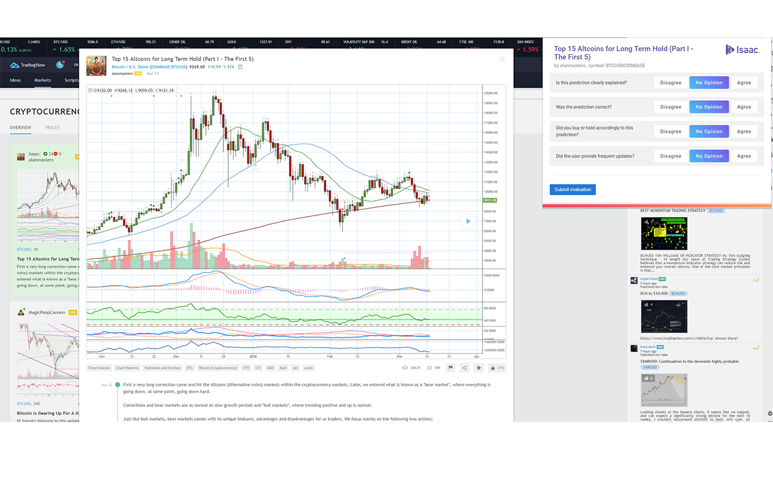Click the TradingView logo
The height and width of the screenshot is (483, 773).
point(28,65)
